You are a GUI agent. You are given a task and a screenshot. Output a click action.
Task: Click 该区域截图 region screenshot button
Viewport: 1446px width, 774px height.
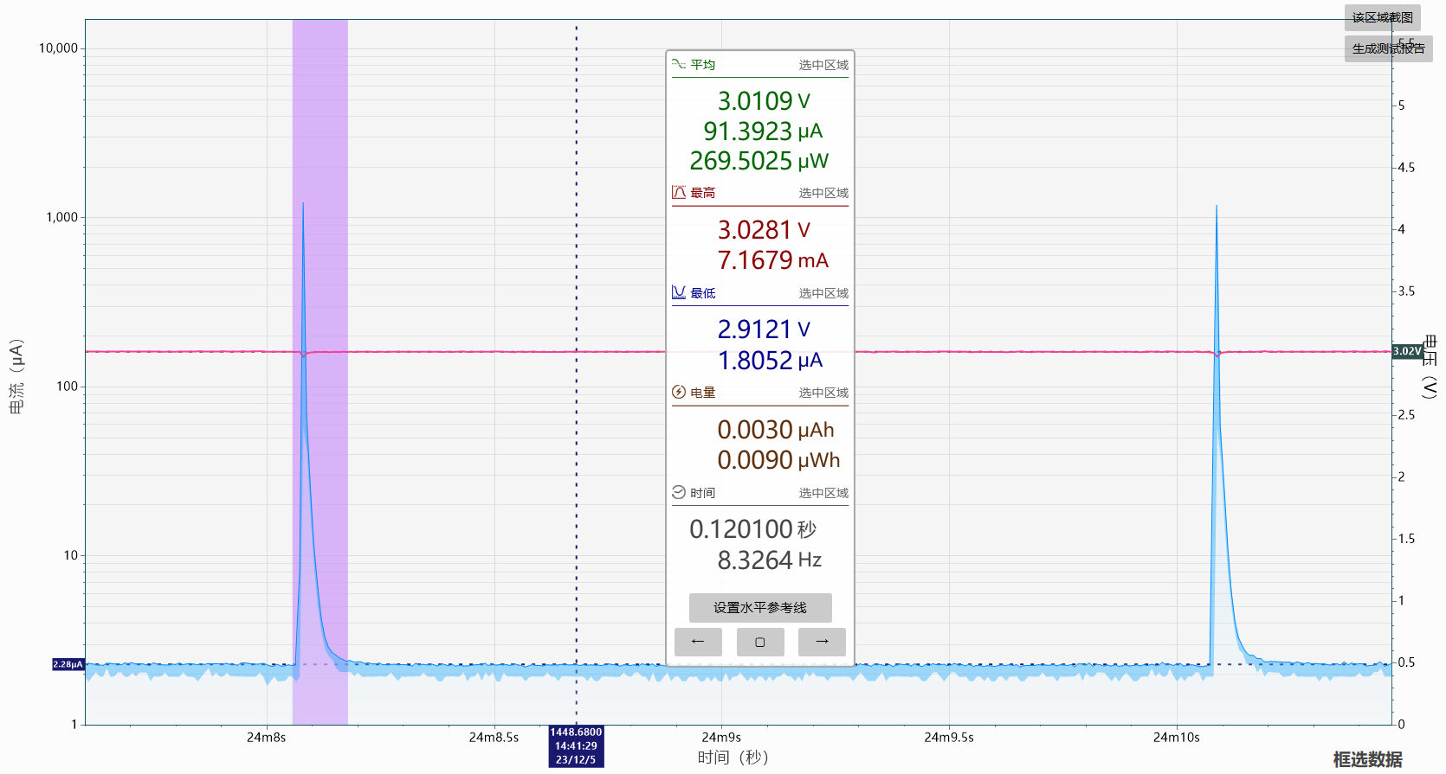(x=1383, y=17)
